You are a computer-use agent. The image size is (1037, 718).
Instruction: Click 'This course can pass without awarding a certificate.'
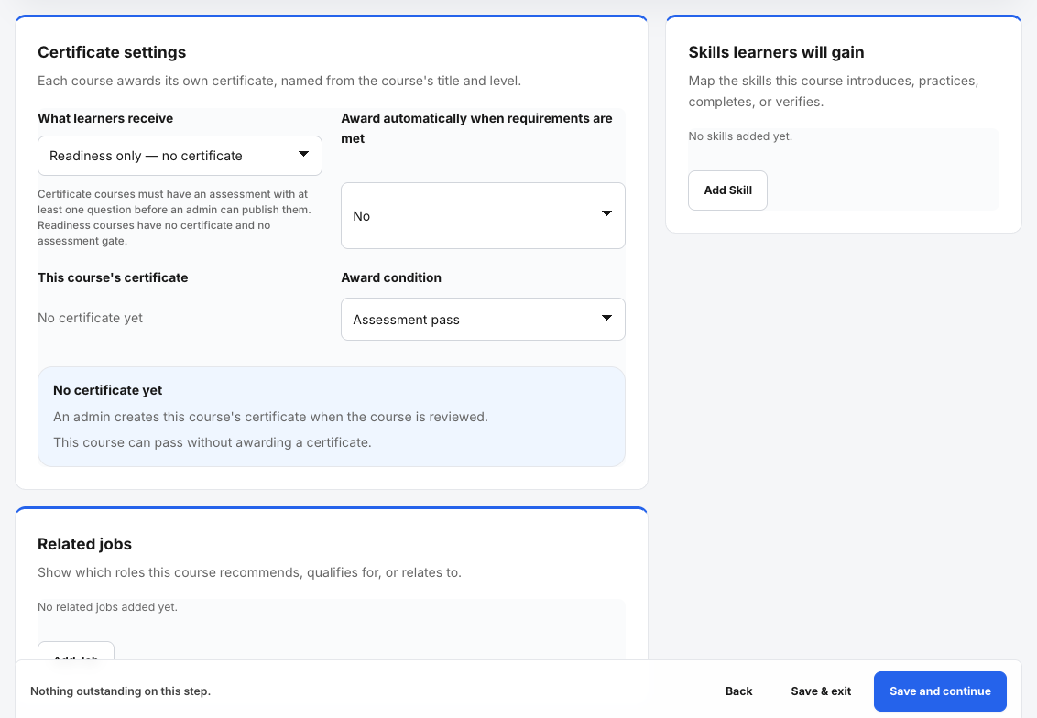pyautogui.click(x=213, y=442)
